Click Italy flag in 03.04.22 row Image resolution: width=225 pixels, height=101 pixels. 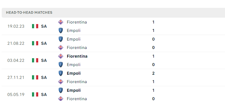(x=35, y=60)
